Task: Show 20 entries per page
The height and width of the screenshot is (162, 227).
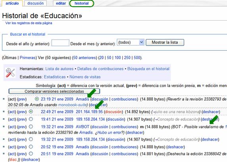Action: [102, 58]
